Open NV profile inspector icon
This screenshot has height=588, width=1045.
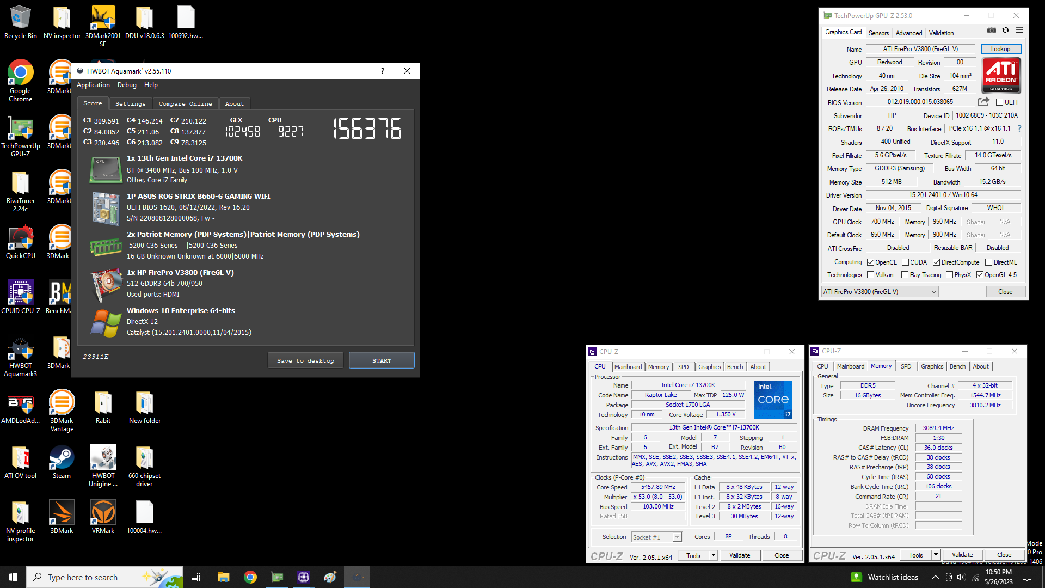pos(21,521)
